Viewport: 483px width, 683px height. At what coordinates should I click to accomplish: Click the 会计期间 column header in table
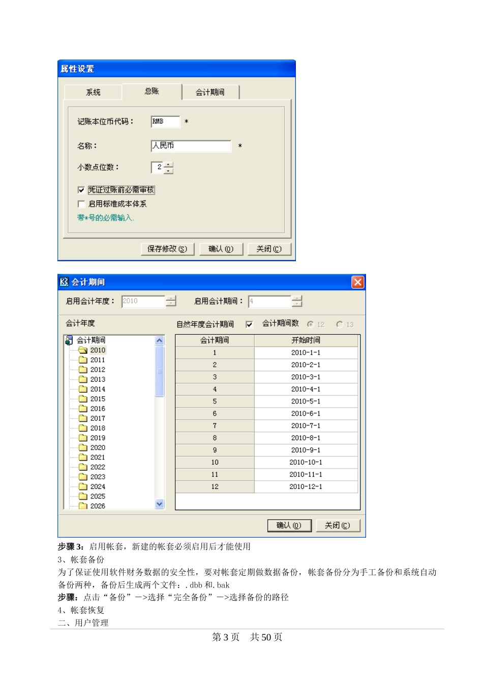[x=215, y=340]
